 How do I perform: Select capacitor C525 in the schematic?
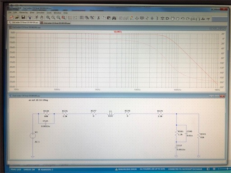[46, 123]
